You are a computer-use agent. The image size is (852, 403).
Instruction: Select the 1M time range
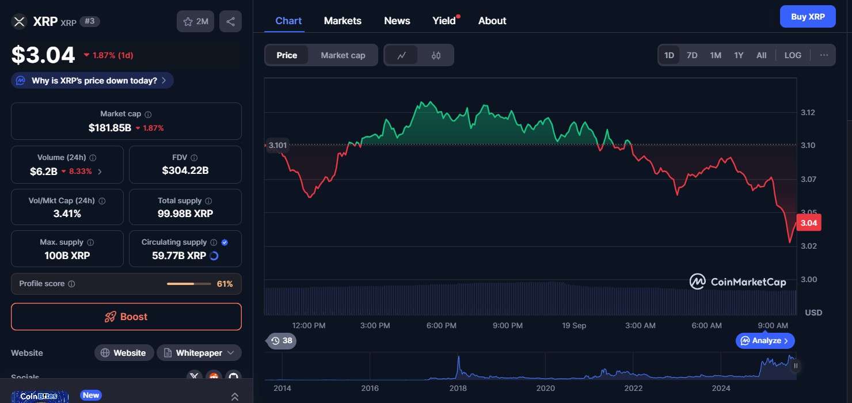(716, 55)
